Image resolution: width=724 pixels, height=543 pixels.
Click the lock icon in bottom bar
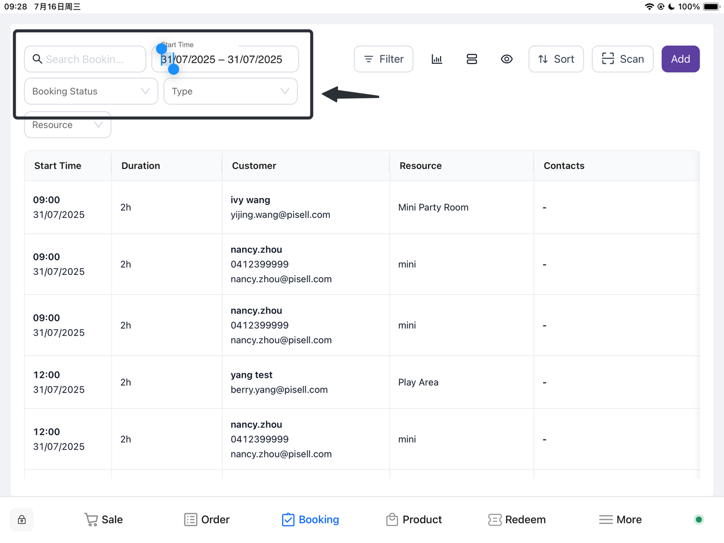tap(21, 520)
